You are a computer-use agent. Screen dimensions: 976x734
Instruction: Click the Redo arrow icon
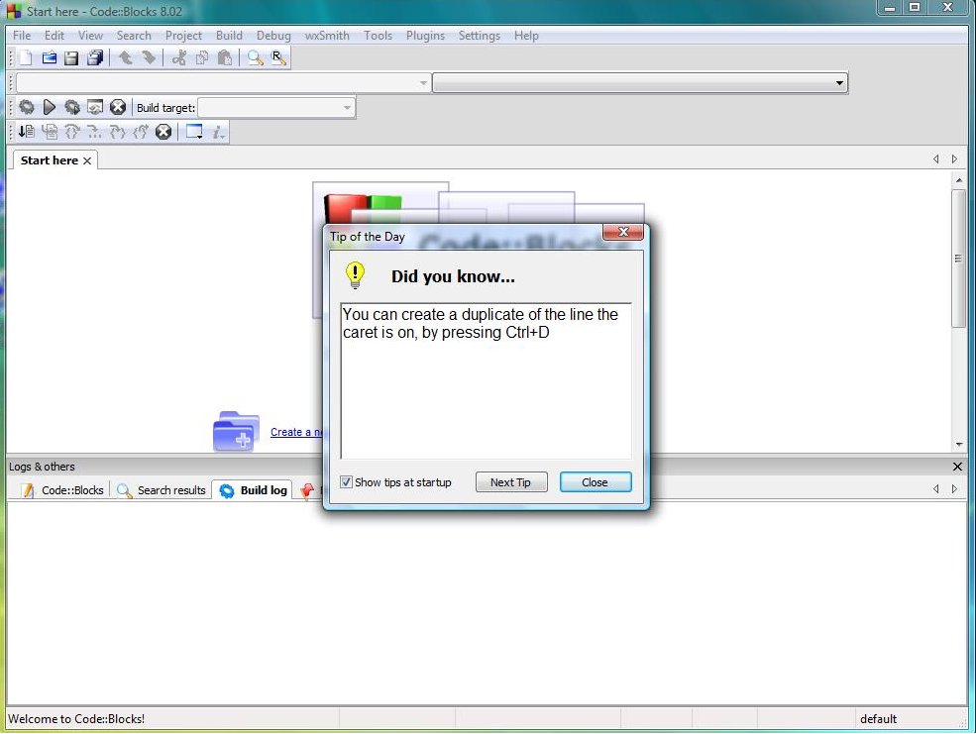click(x=149, y=57)
